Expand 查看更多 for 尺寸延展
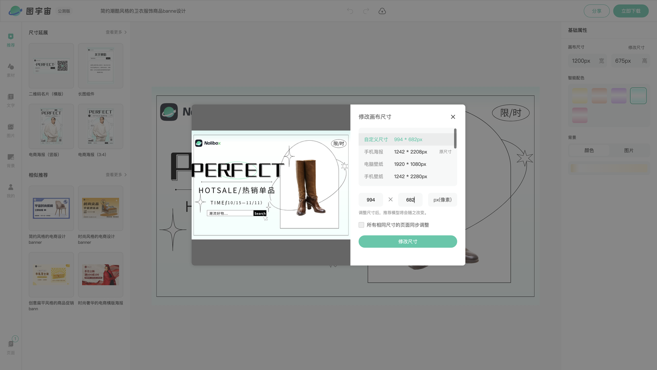The image size is (657, 370). pyautogui.click(x=116, y=32)
